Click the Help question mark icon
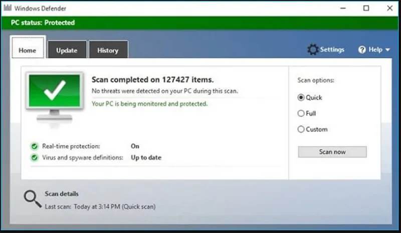Image resolution: width=401 pixels, height=233 pixels. [x=362, y=49]
